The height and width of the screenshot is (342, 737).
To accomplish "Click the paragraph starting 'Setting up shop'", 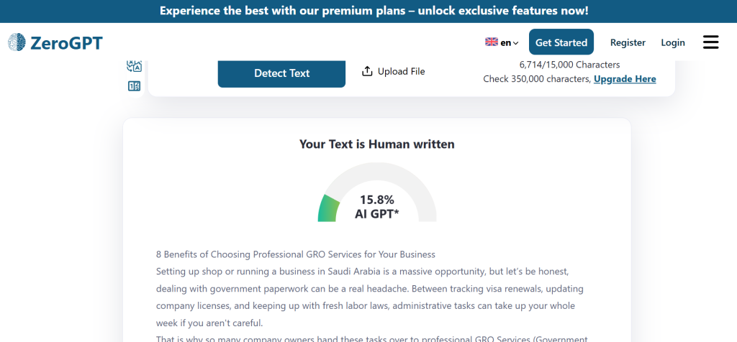I will [369, 297].
